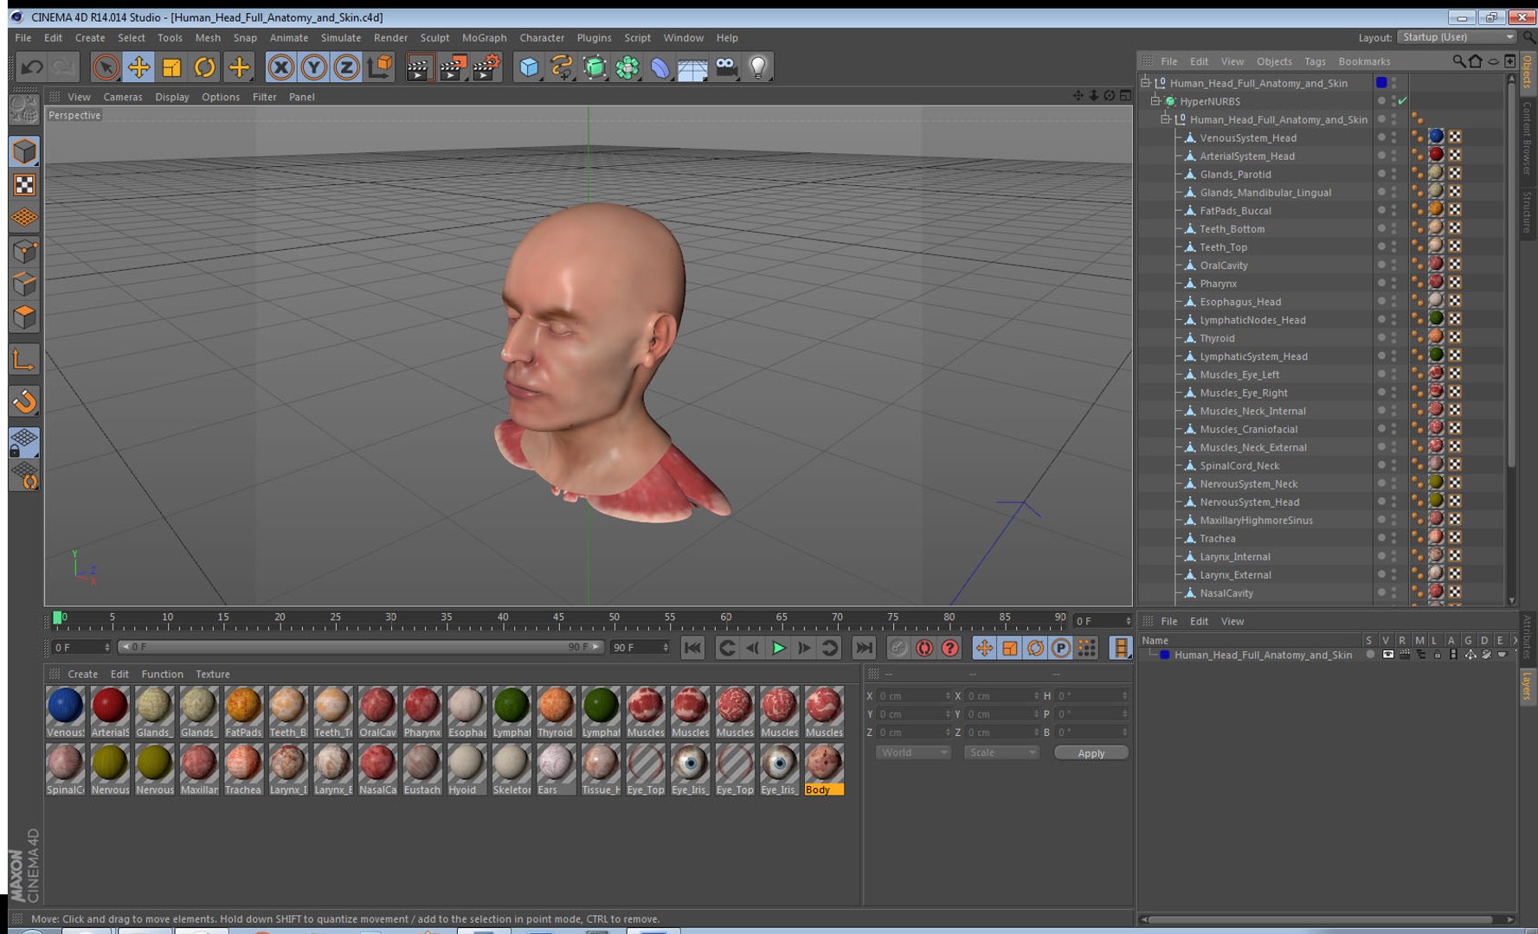Click the Apply button

[1091, 753]
